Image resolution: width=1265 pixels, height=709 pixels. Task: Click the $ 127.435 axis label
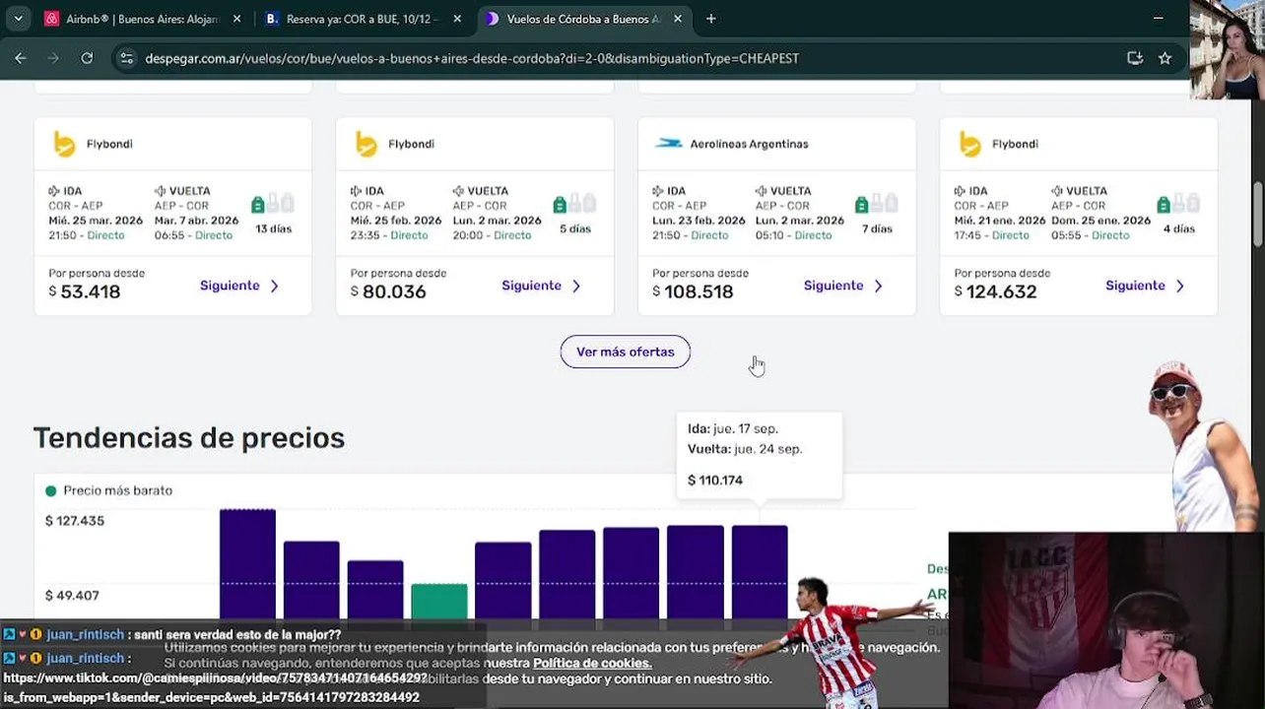(75, 521)
